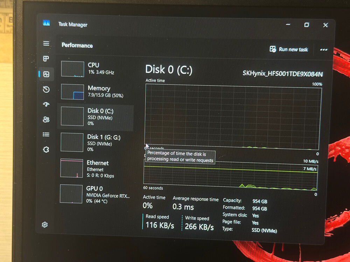Click the Memory mini graph thumbnail

[x=72, y=92]
